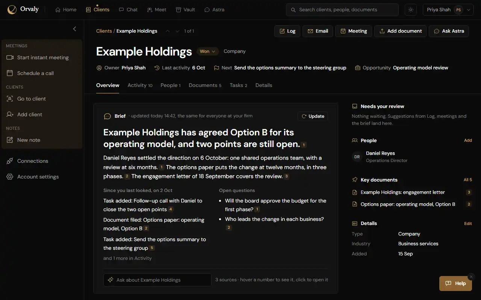The image size is (481, 300).
Task: Toggle the light/dark theme button
Action: 410,10
